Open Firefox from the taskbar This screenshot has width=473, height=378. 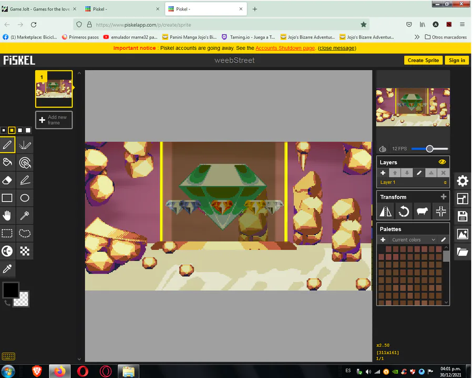(x=60, y=371)
